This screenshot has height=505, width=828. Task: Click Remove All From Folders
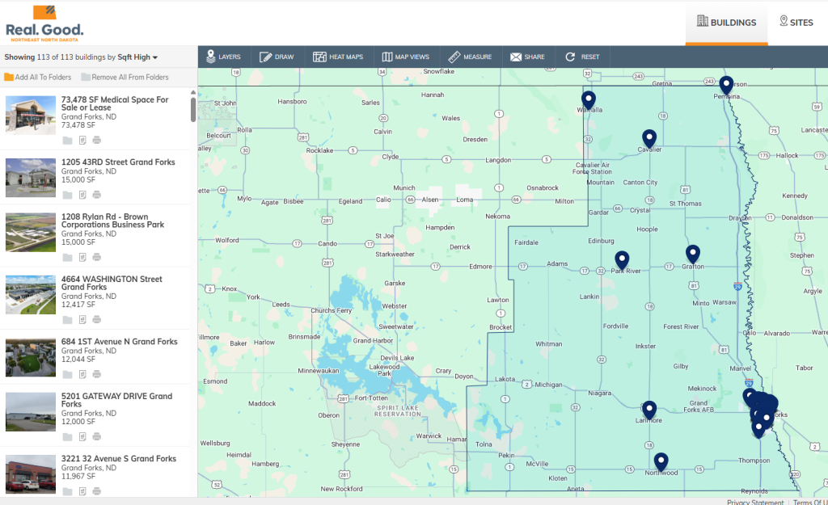click(125, 78)
